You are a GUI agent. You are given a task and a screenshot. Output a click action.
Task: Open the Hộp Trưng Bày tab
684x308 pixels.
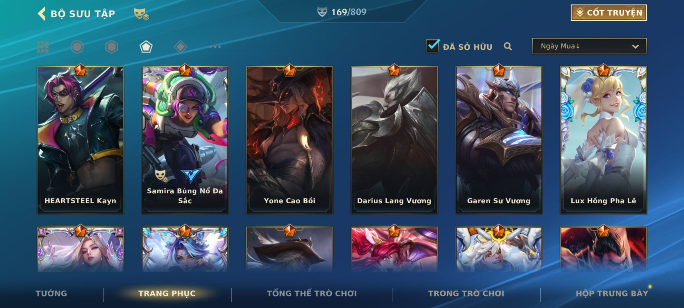612,293
